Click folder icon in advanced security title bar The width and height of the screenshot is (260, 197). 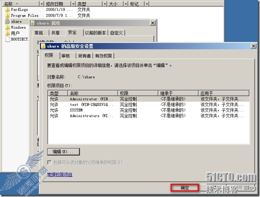pyautogui.click(x=43, y=46)
